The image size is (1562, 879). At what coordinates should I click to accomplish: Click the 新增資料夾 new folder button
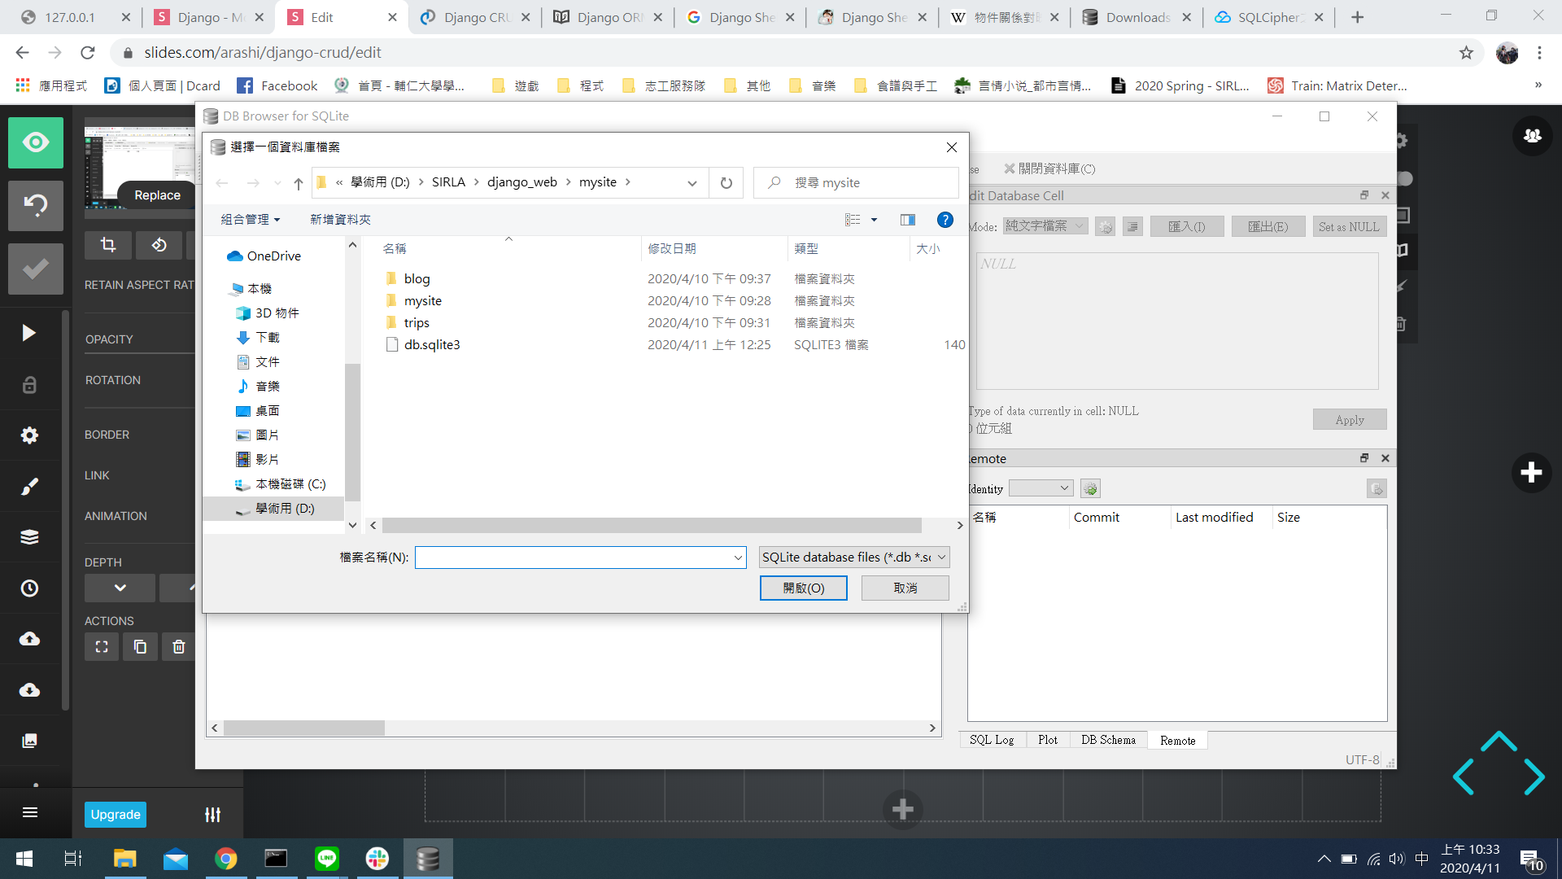[x=340, y=220]
